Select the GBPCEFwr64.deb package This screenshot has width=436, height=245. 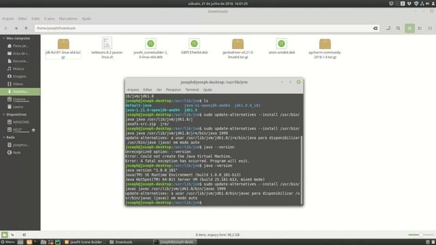tap(194, 46)
